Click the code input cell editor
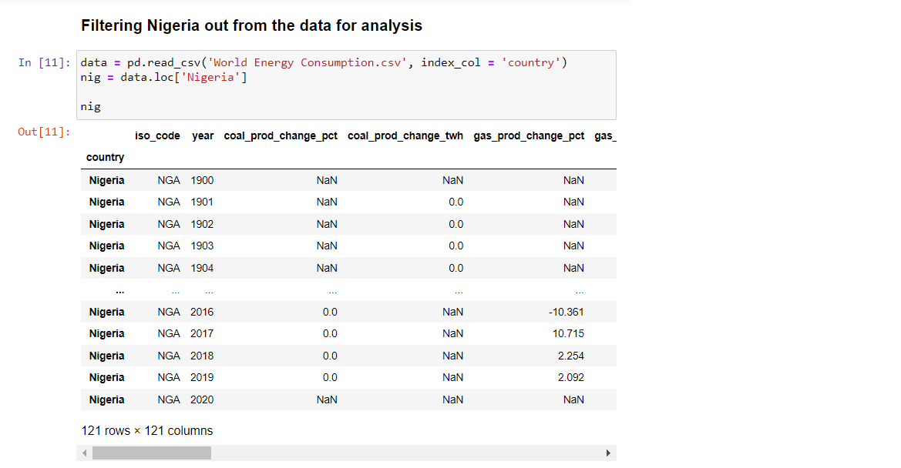The width and height of the screenshot is (901, 468). click(x=347, y=85)
